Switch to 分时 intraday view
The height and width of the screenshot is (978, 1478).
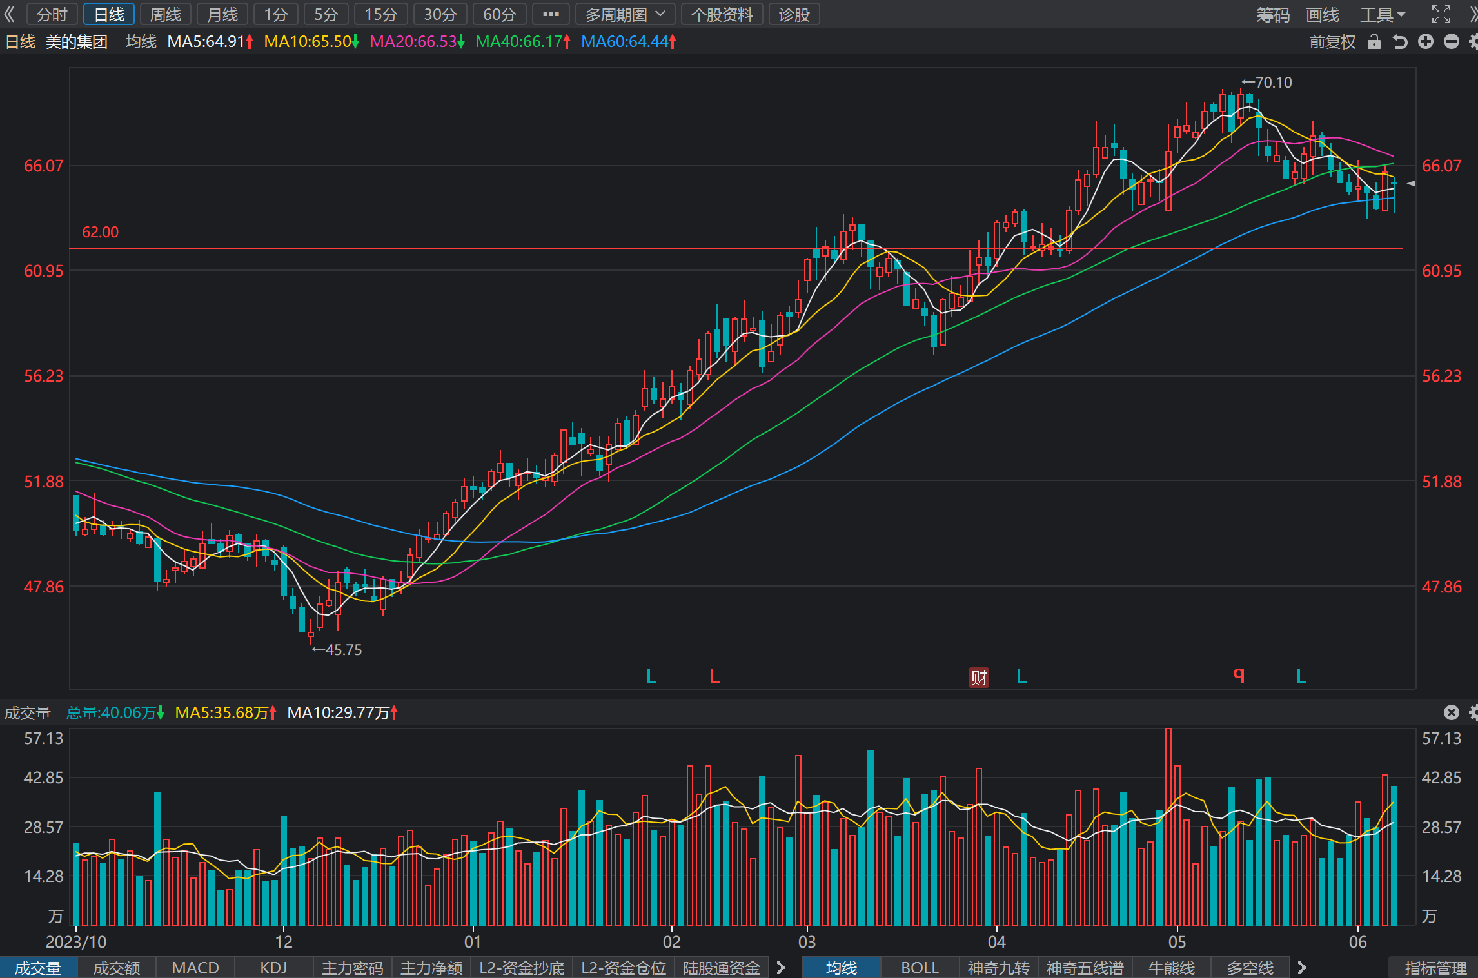pyautogui.click(x=52, y=14)
